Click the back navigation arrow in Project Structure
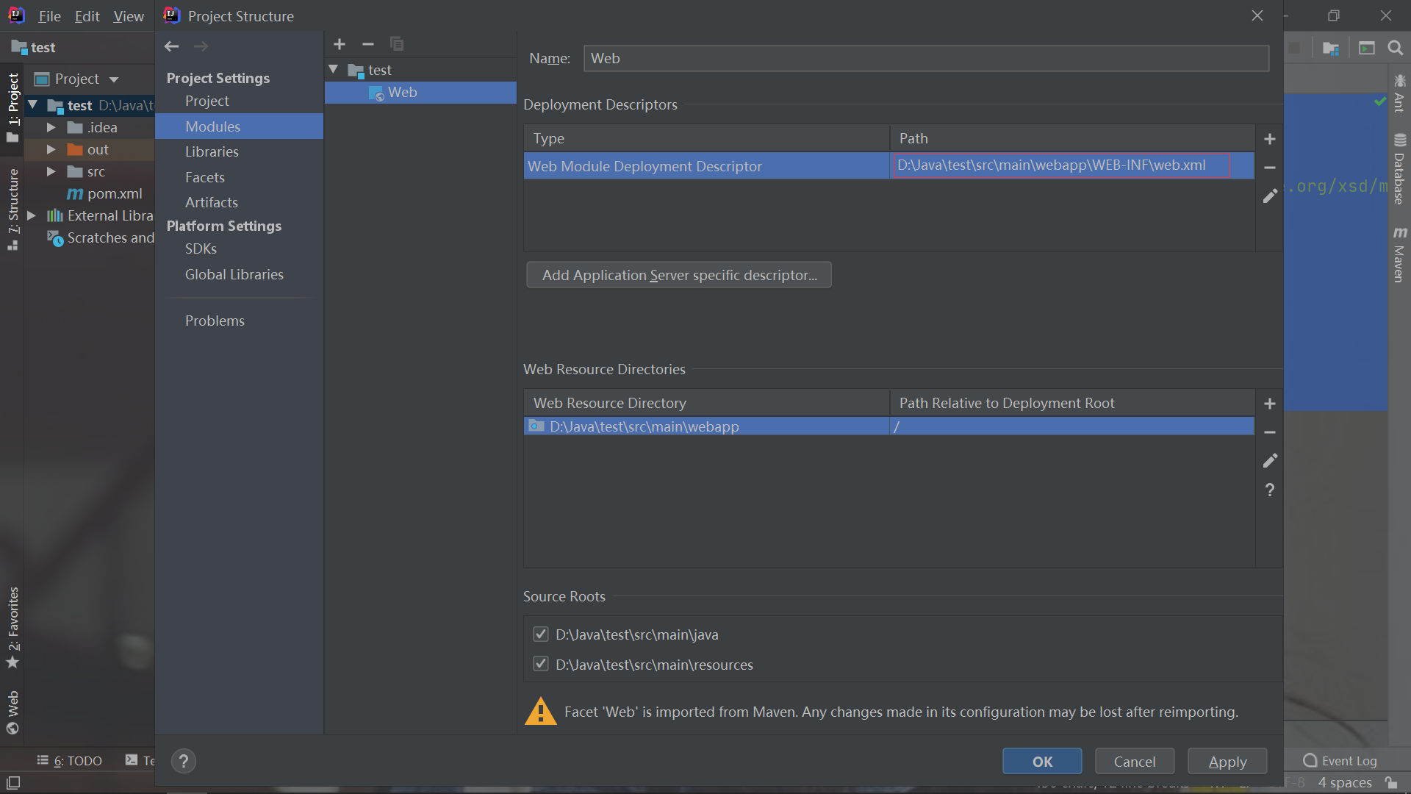 pyautogui.click(x=171, y=46)
